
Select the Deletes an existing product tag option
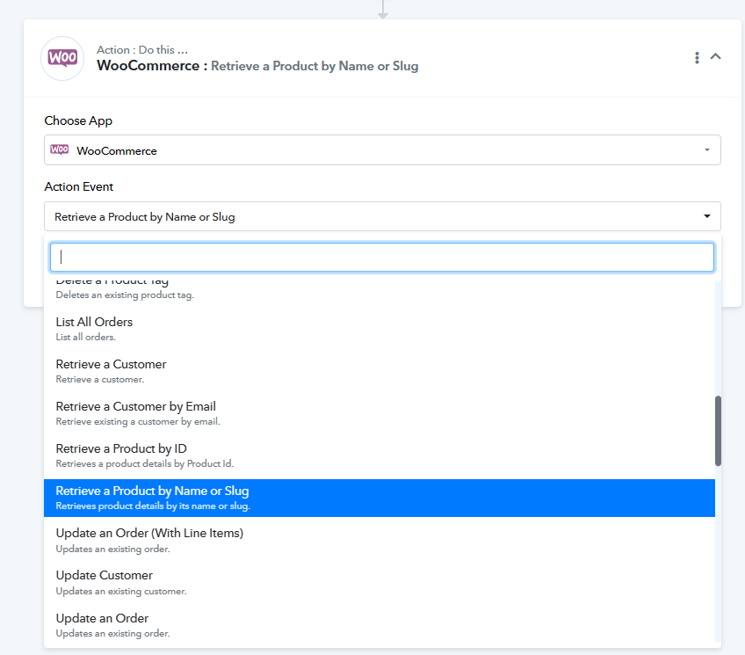tap(380, 291)
